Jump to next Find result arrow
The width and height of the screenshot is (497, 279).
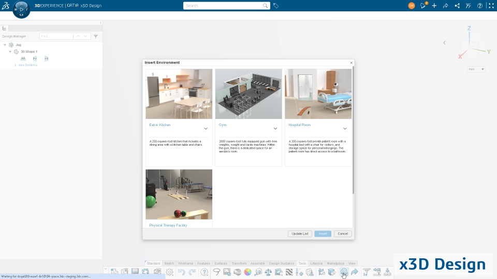(85, 36)
